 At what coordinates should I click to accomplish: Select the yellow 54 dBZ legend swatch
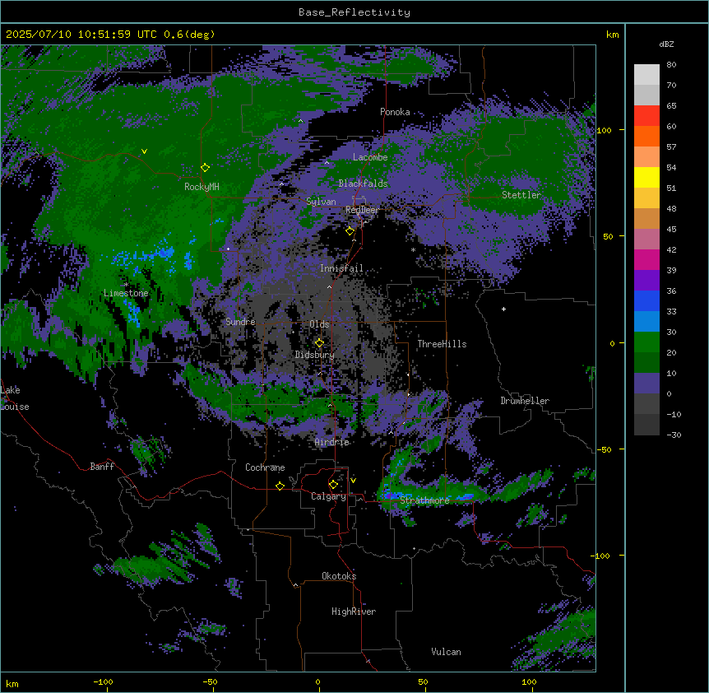pos(646,177)
